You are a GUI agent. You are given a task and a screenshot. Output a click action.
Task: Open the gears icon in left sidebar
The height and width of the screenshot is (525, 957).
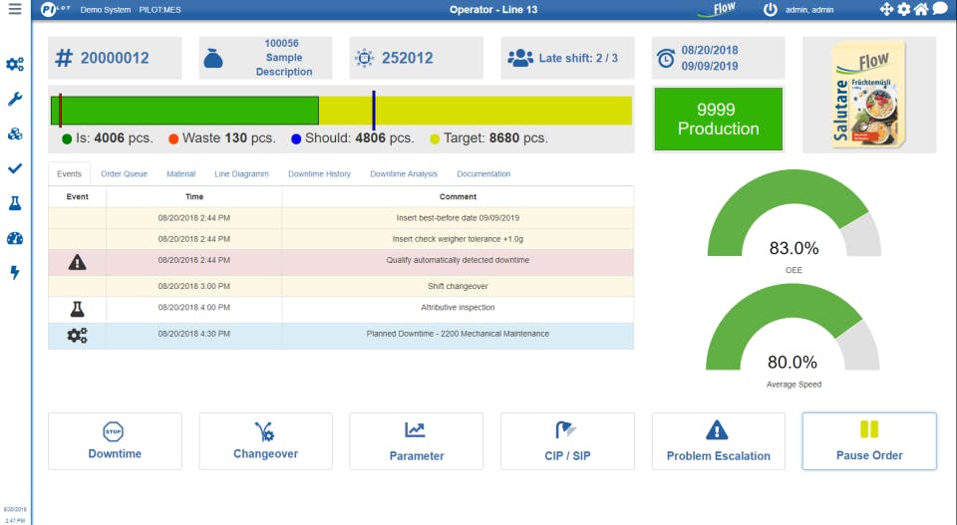pos(15,64)
